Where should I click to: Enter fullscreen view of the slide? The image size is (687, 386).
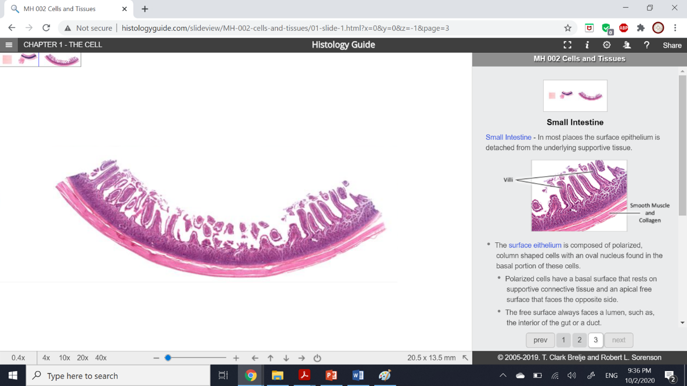pyautogui.click(x=567, y=45)
